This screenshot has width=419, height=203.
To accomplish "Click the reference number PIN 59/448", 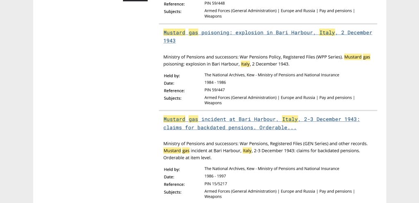I will coord(214,3).
